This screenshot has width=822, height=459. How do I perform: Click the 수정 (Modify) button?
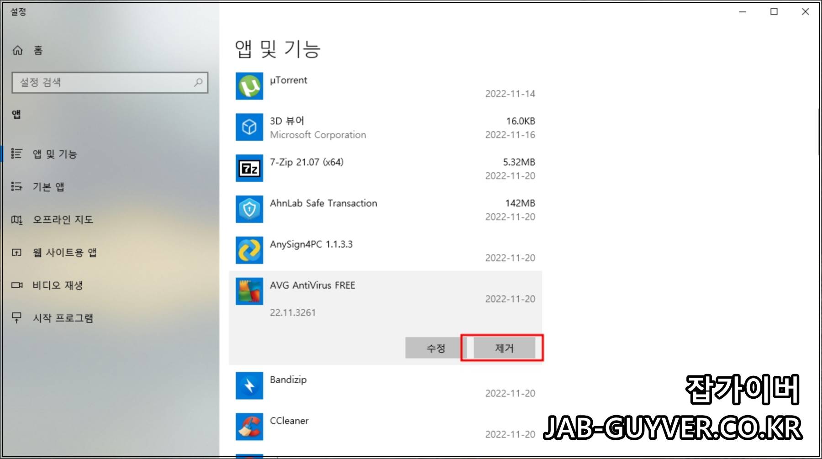tap(436, 348)
